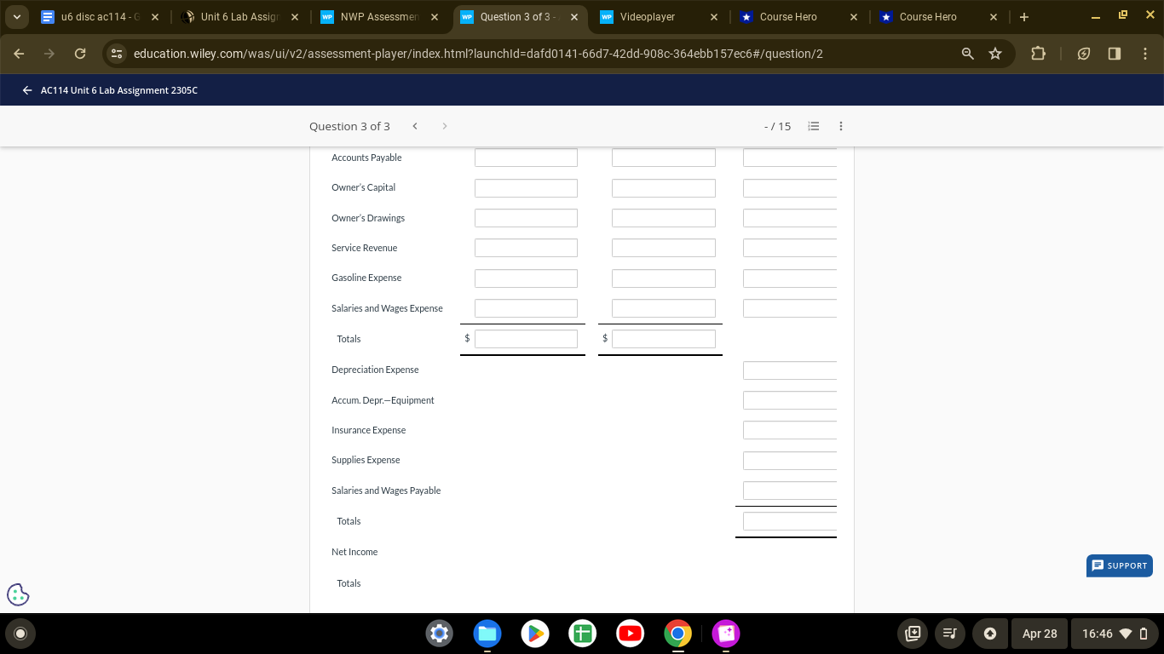The width and height of the screenshot is (1164, 654).
Task: Switch to the Unit 6 Lab Assignment tab
Action: click(x=240, y=17)
